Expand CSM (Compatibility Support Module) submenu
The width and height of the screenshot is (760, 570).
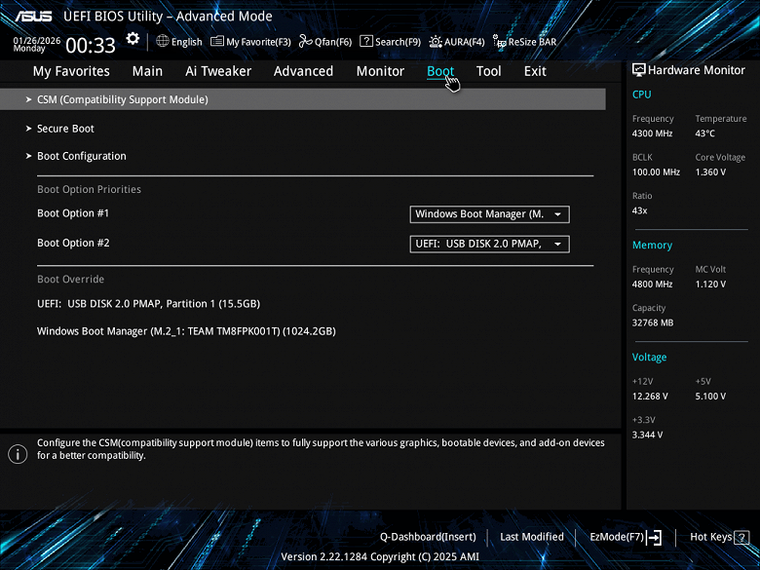(x=122, y=99)
